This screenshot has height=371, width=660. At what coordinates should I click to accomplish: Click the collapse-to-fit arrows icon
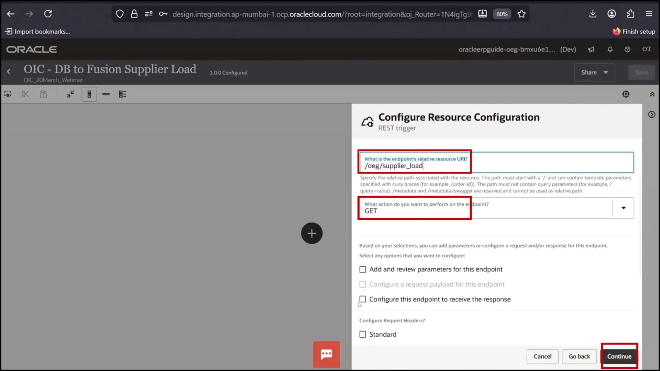click(x=70, y=94)
